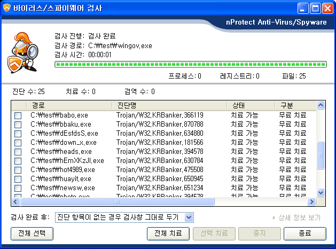Check the box for huayit.exe

pos(18,179)
